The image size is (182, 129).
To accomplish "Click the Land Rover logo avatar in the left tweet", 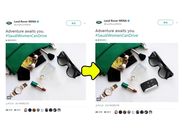I will tap(9, 23).
